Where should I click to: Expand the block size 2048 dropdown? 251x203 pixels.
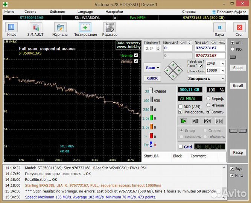223,64
